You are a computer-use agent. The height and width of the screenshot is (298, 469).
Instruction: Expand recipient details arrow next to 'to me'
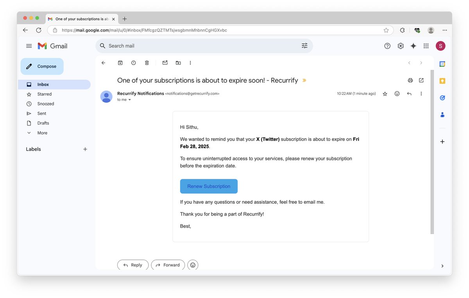pyautogui.click(x=130, y=100)
